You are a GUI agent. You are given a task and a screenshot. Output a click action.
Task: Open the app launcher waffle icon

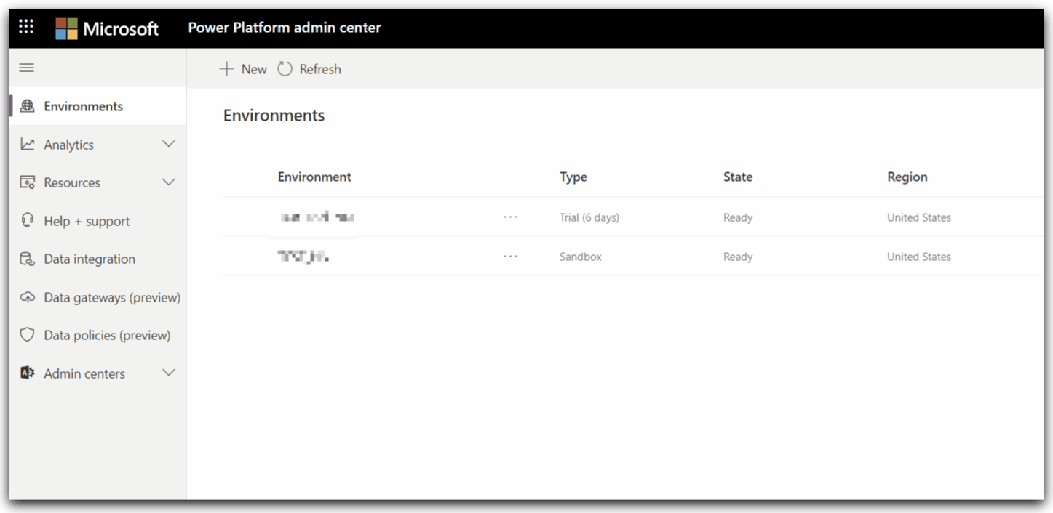(26, 27)
